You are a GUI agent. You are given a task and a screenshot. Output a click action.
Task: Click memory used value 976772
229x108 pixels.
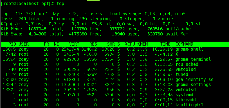pos(117,29)
